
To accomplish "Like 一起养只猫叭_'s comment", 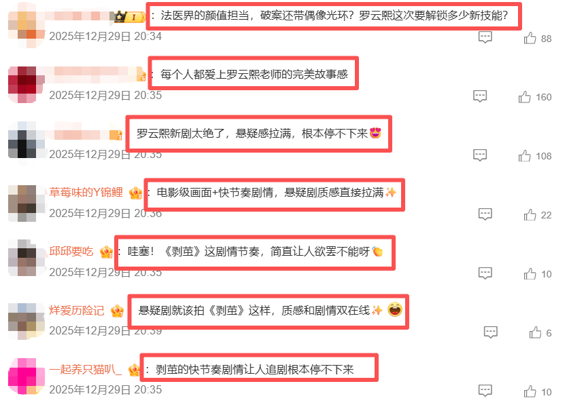I will [x=530, y=391].
